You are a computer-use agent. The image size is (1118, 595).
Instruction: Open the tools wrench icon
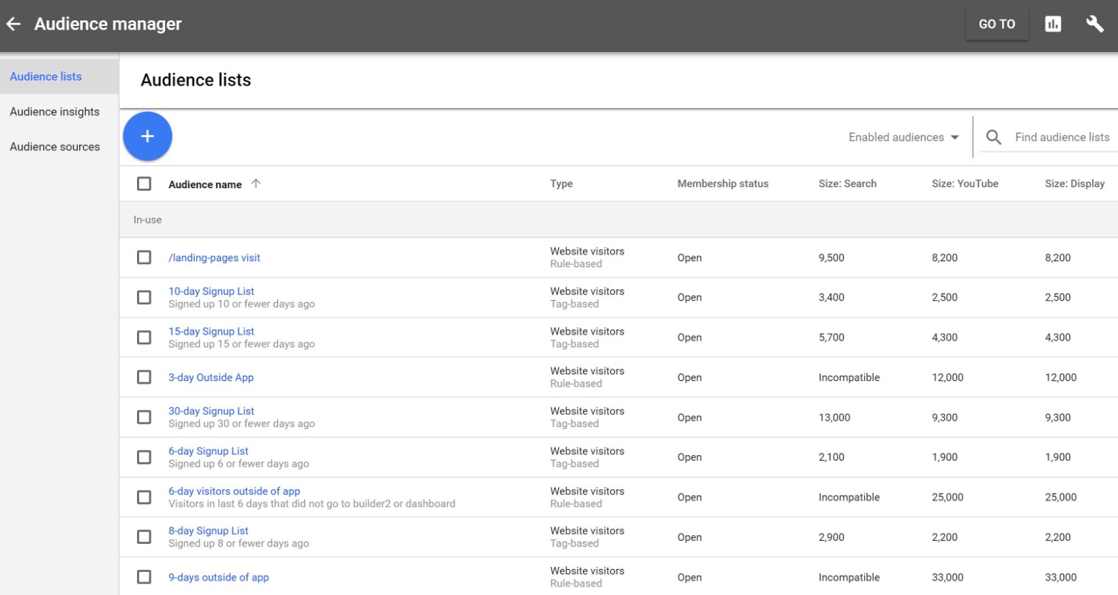point(1094,25)
